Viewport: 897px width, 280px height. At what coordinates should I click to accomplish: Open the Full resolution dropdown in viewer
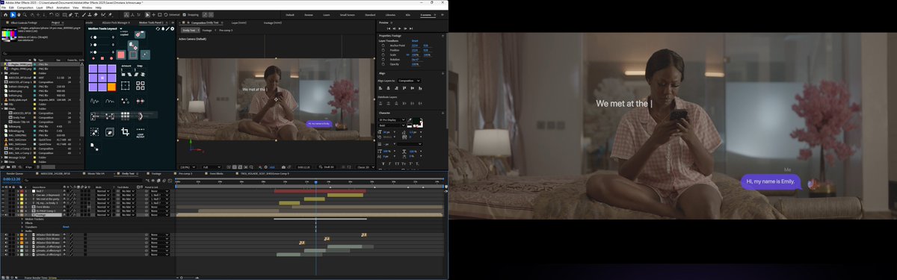coord(212,167)
